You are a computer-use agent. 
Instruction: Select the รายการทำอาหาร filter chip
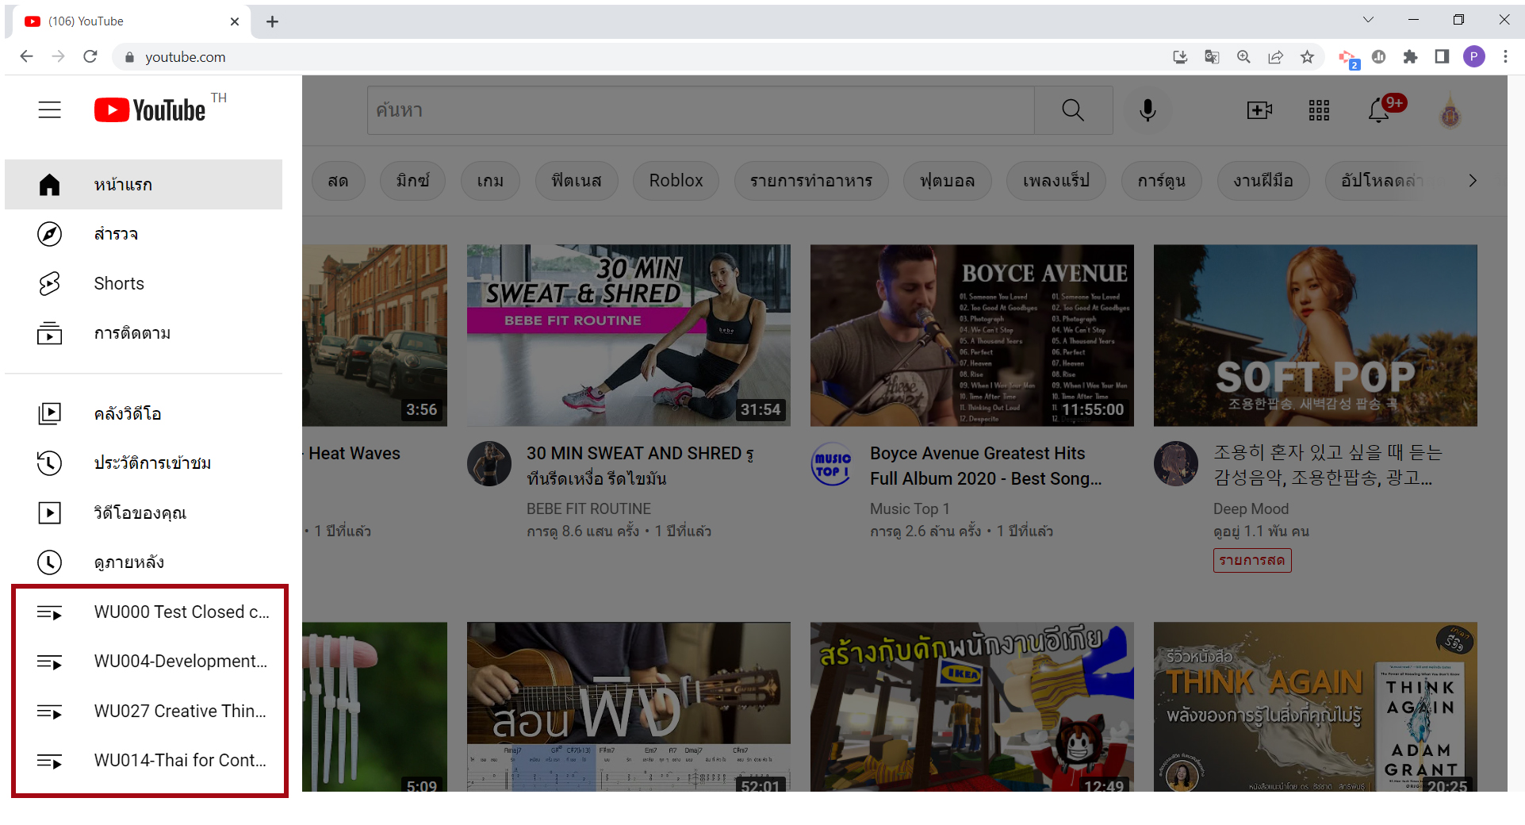pos(811,181)
